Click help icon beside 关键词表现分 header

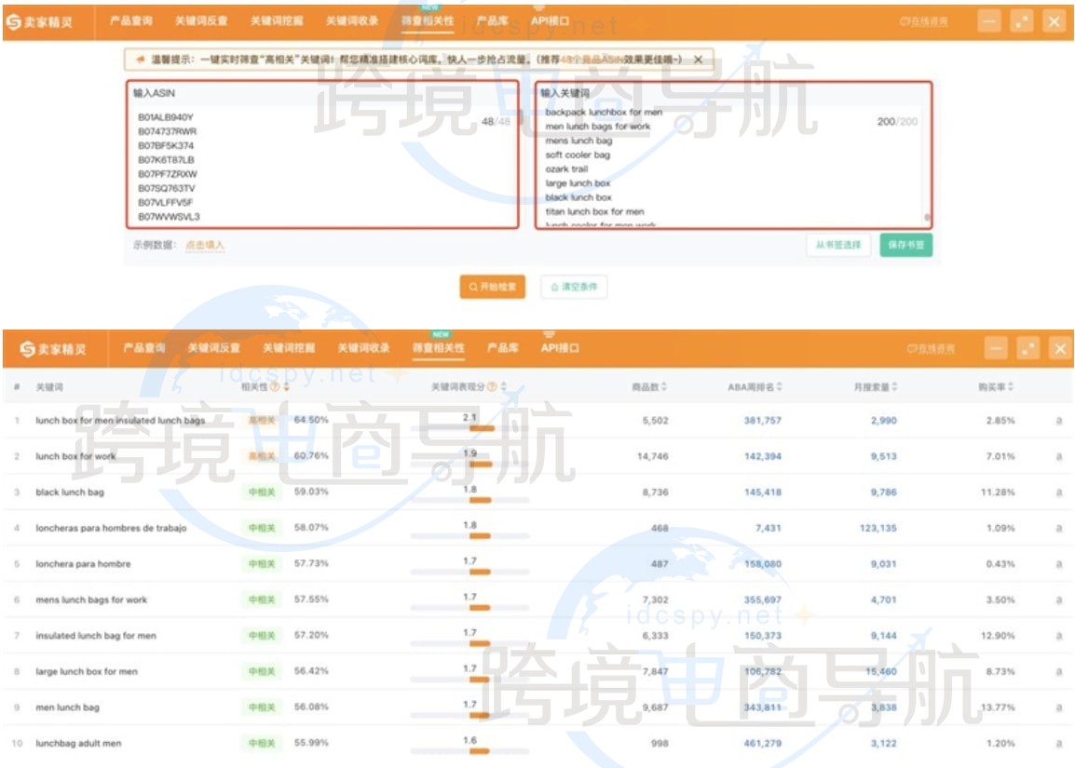point(491,386)
